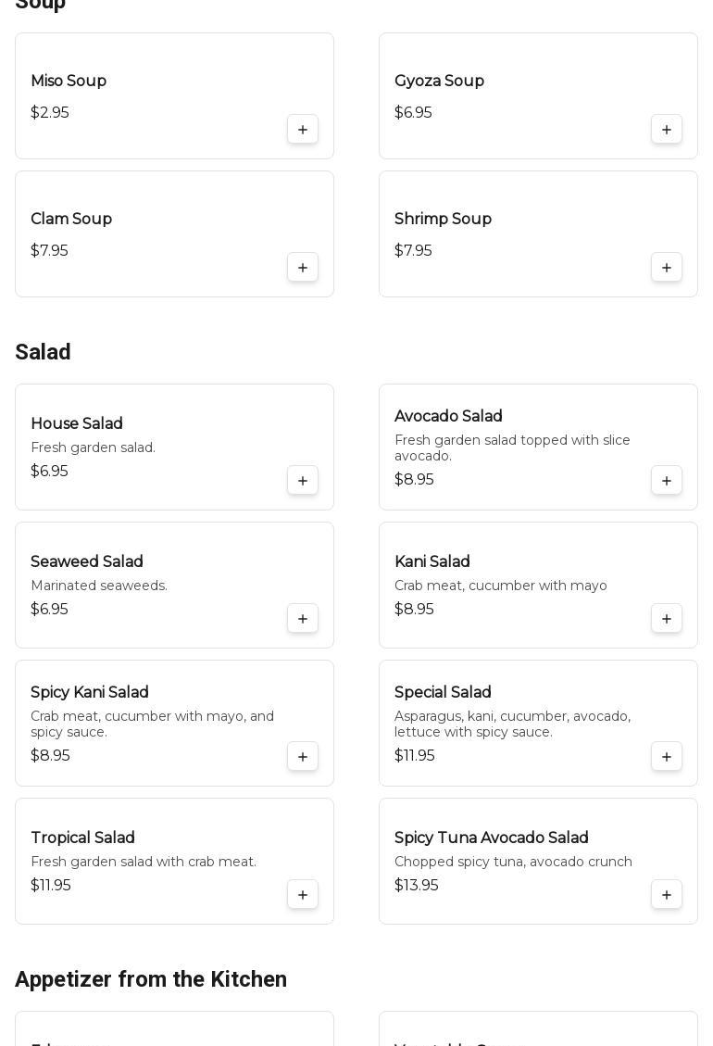The height and width of the screenshot is (1046, 713).
Task: Click plus icon for Clam Soup
Action: tap(303, 268)
